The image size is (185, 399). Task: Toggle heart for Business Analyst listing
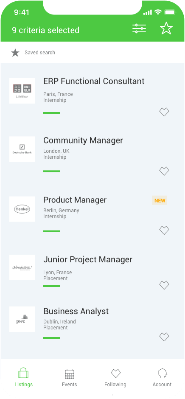coord(164,337)
